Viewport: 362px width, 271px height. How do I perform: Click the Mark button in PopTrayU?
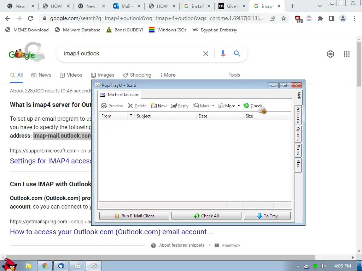[x=202, y=106]
